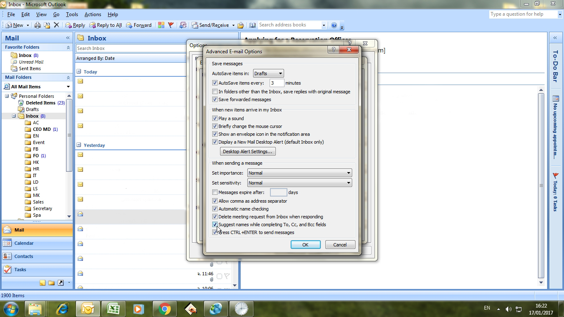Open the Tools menu
The height and width of the screenshot is (317, 564).
[72, 14]
